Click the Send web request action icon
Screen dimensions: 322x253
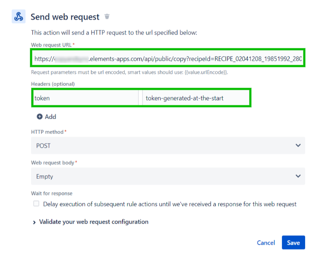click(x=19, y=17)
